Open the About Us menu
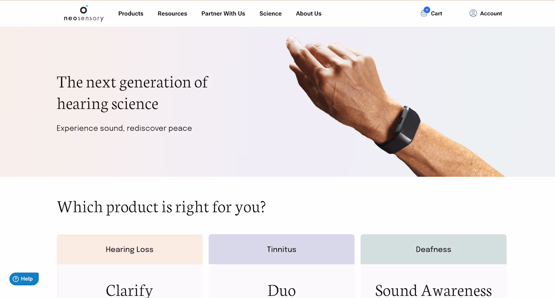The height and width of the screenshot is (298, 555). (x=308, y=14)
